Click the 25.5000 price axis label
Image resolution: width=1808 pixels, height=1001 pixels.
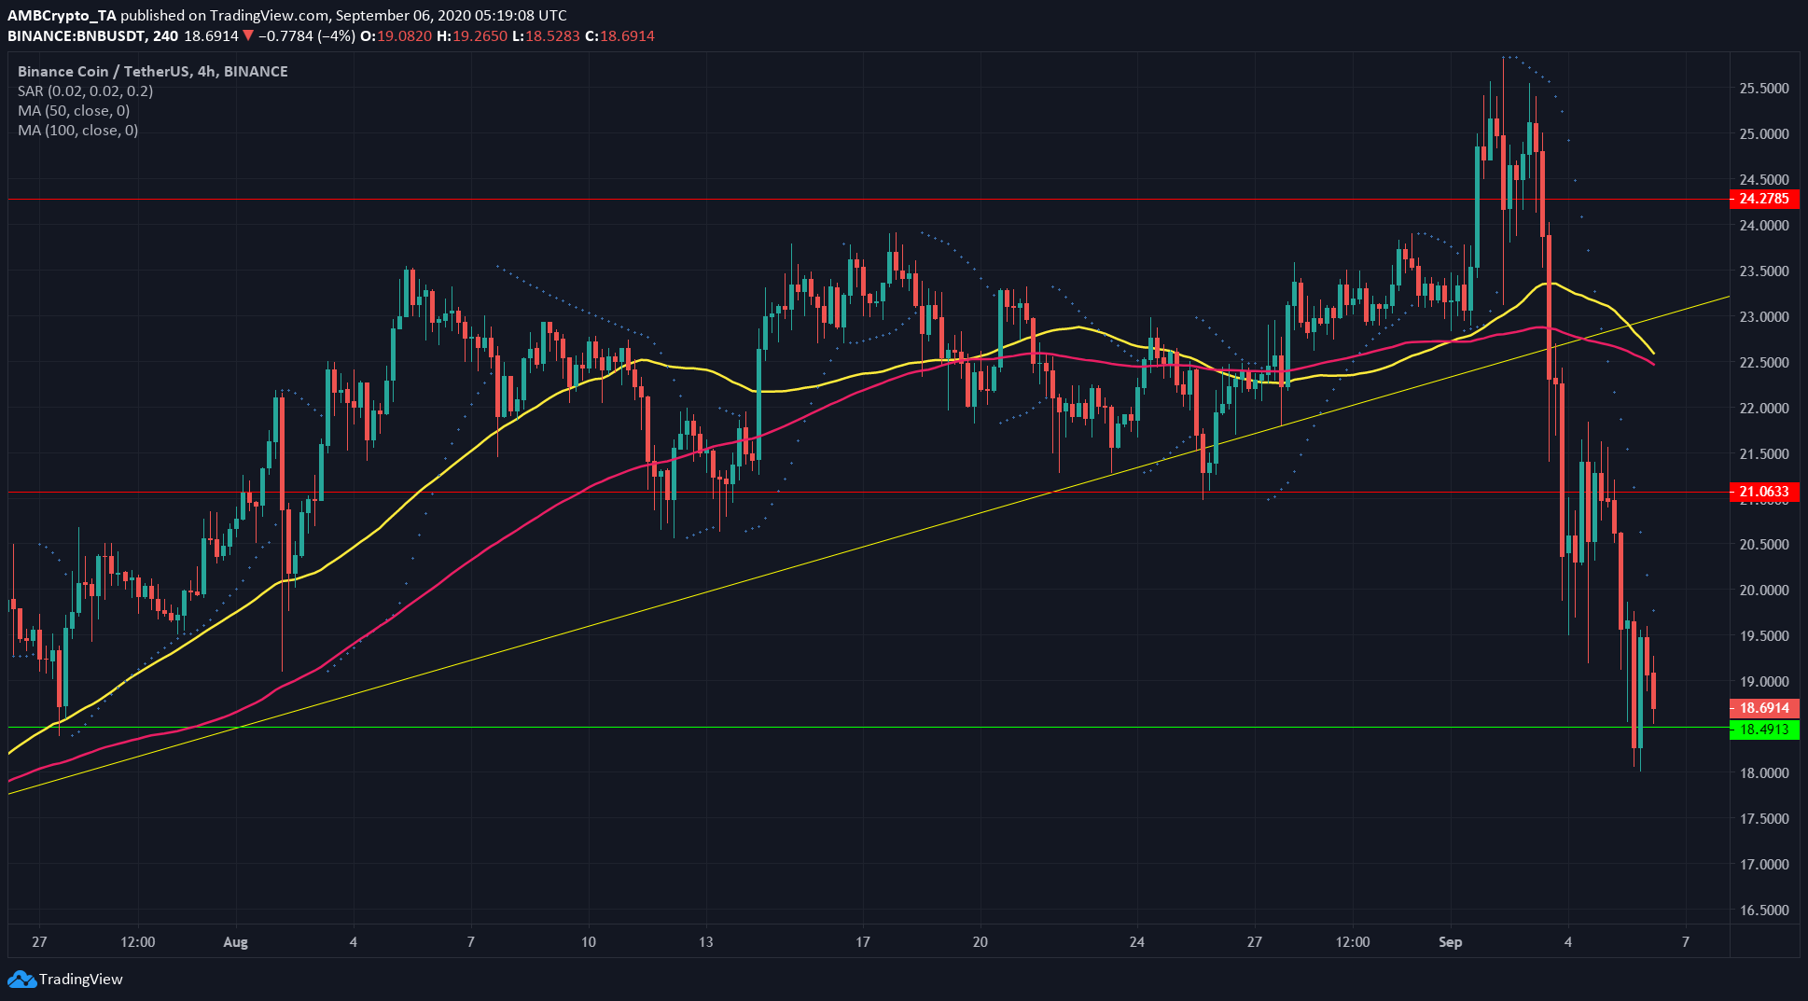click(1763, 89)
